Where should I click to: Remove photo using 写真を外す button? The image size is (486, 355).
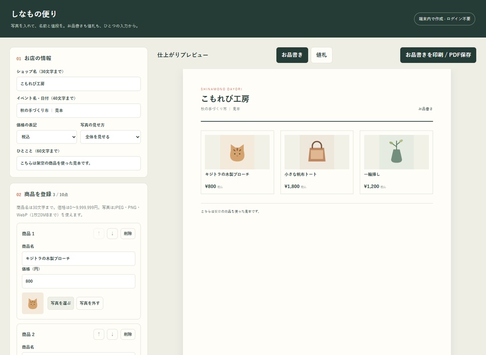(x=90, y=303)
